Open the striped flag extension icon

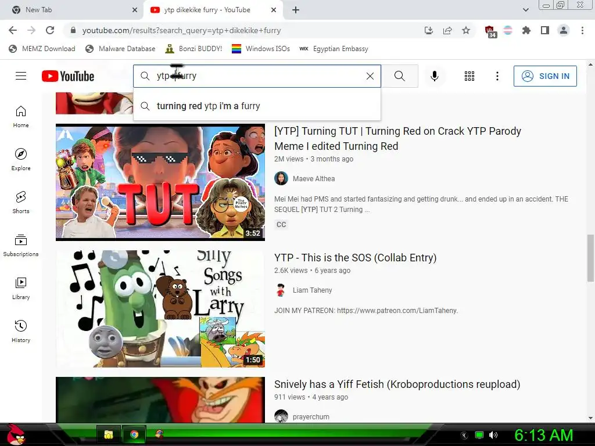click(508, 30)
